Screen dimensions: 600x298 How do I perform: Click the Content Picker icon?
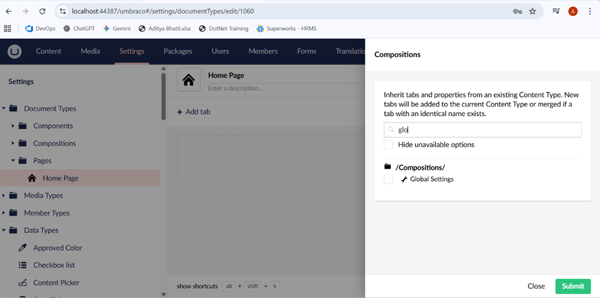[22, 283]
